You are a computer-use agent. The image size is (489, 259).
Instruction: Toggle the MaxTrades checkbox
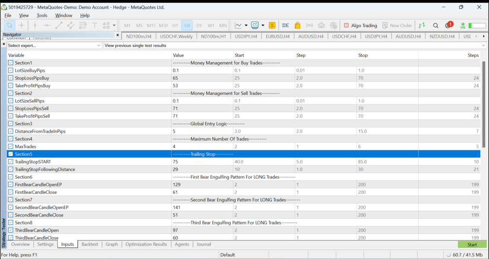[11, 146]
